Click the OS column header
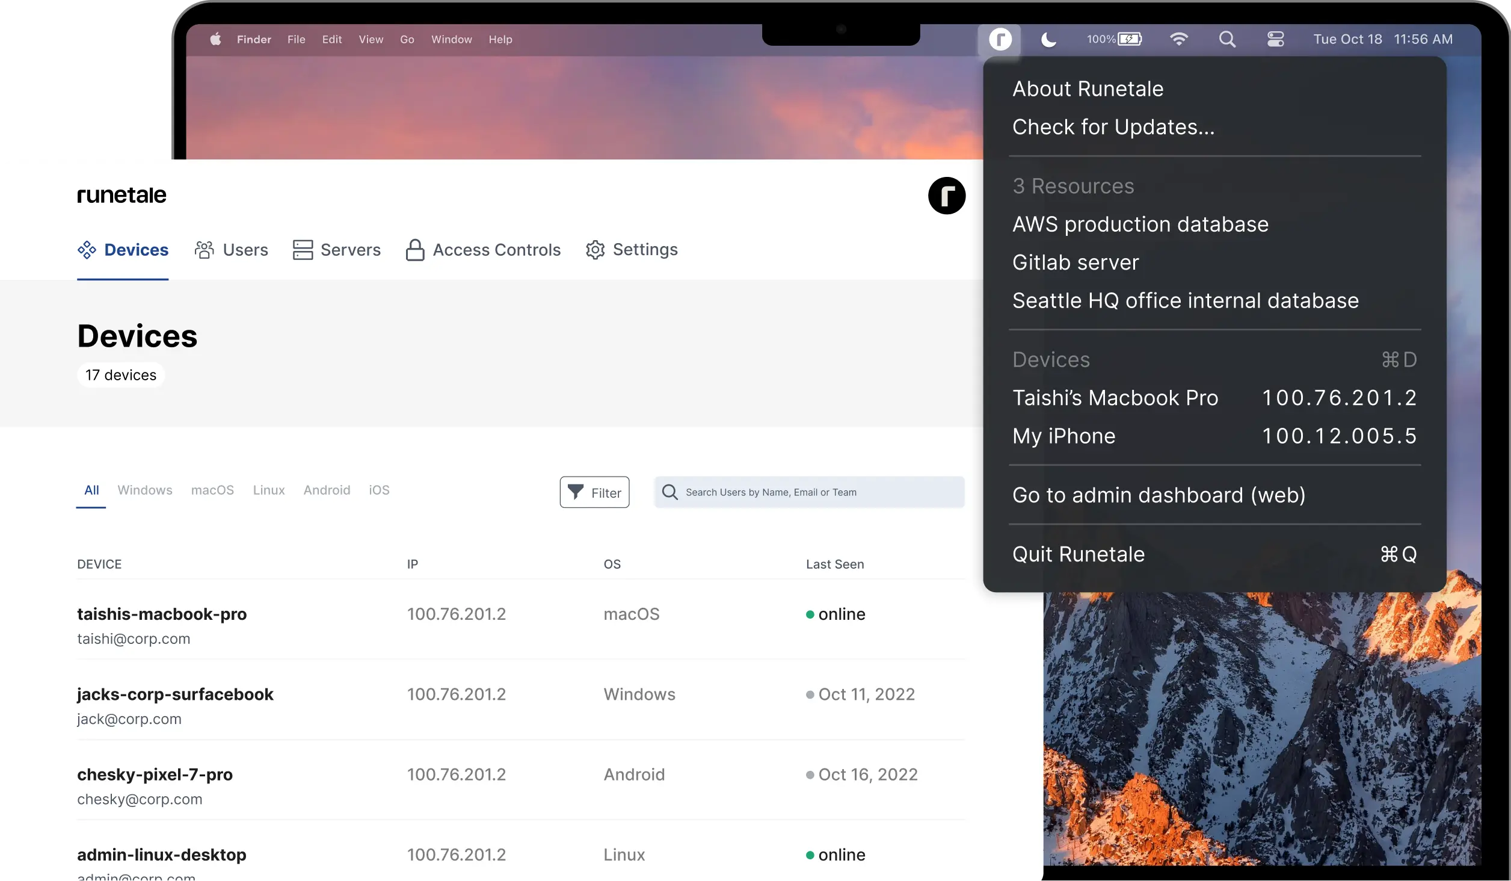 [x=612, y=564]
